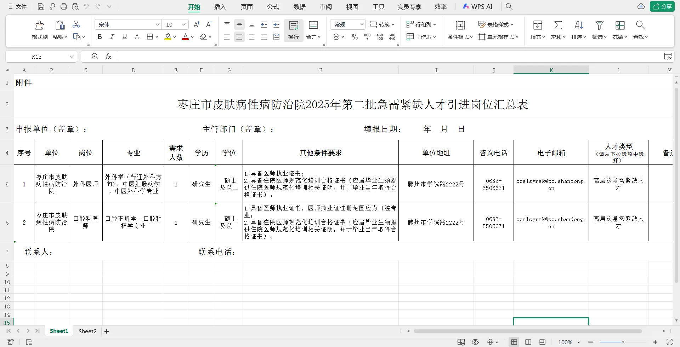
Task: Apply 冻结 freeze panes
Action: [x=620, y=30]
